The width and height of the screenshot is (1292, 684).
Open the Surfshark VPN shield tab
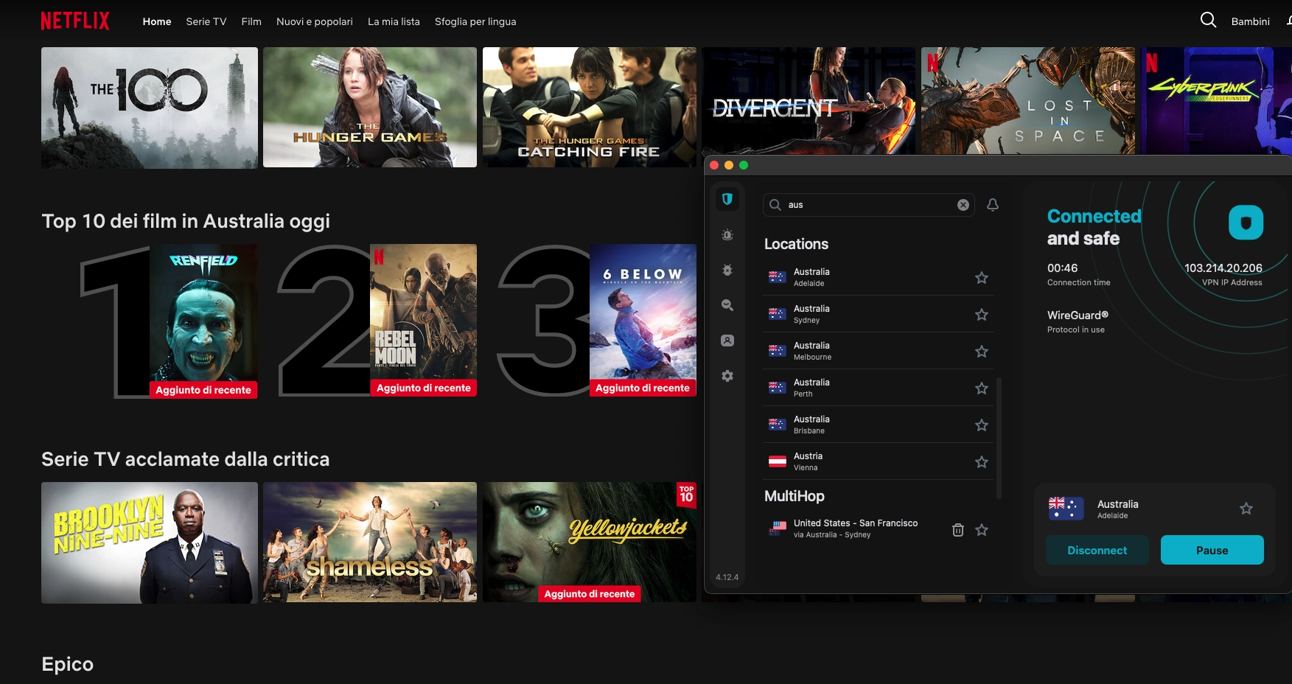pos(727,199)
